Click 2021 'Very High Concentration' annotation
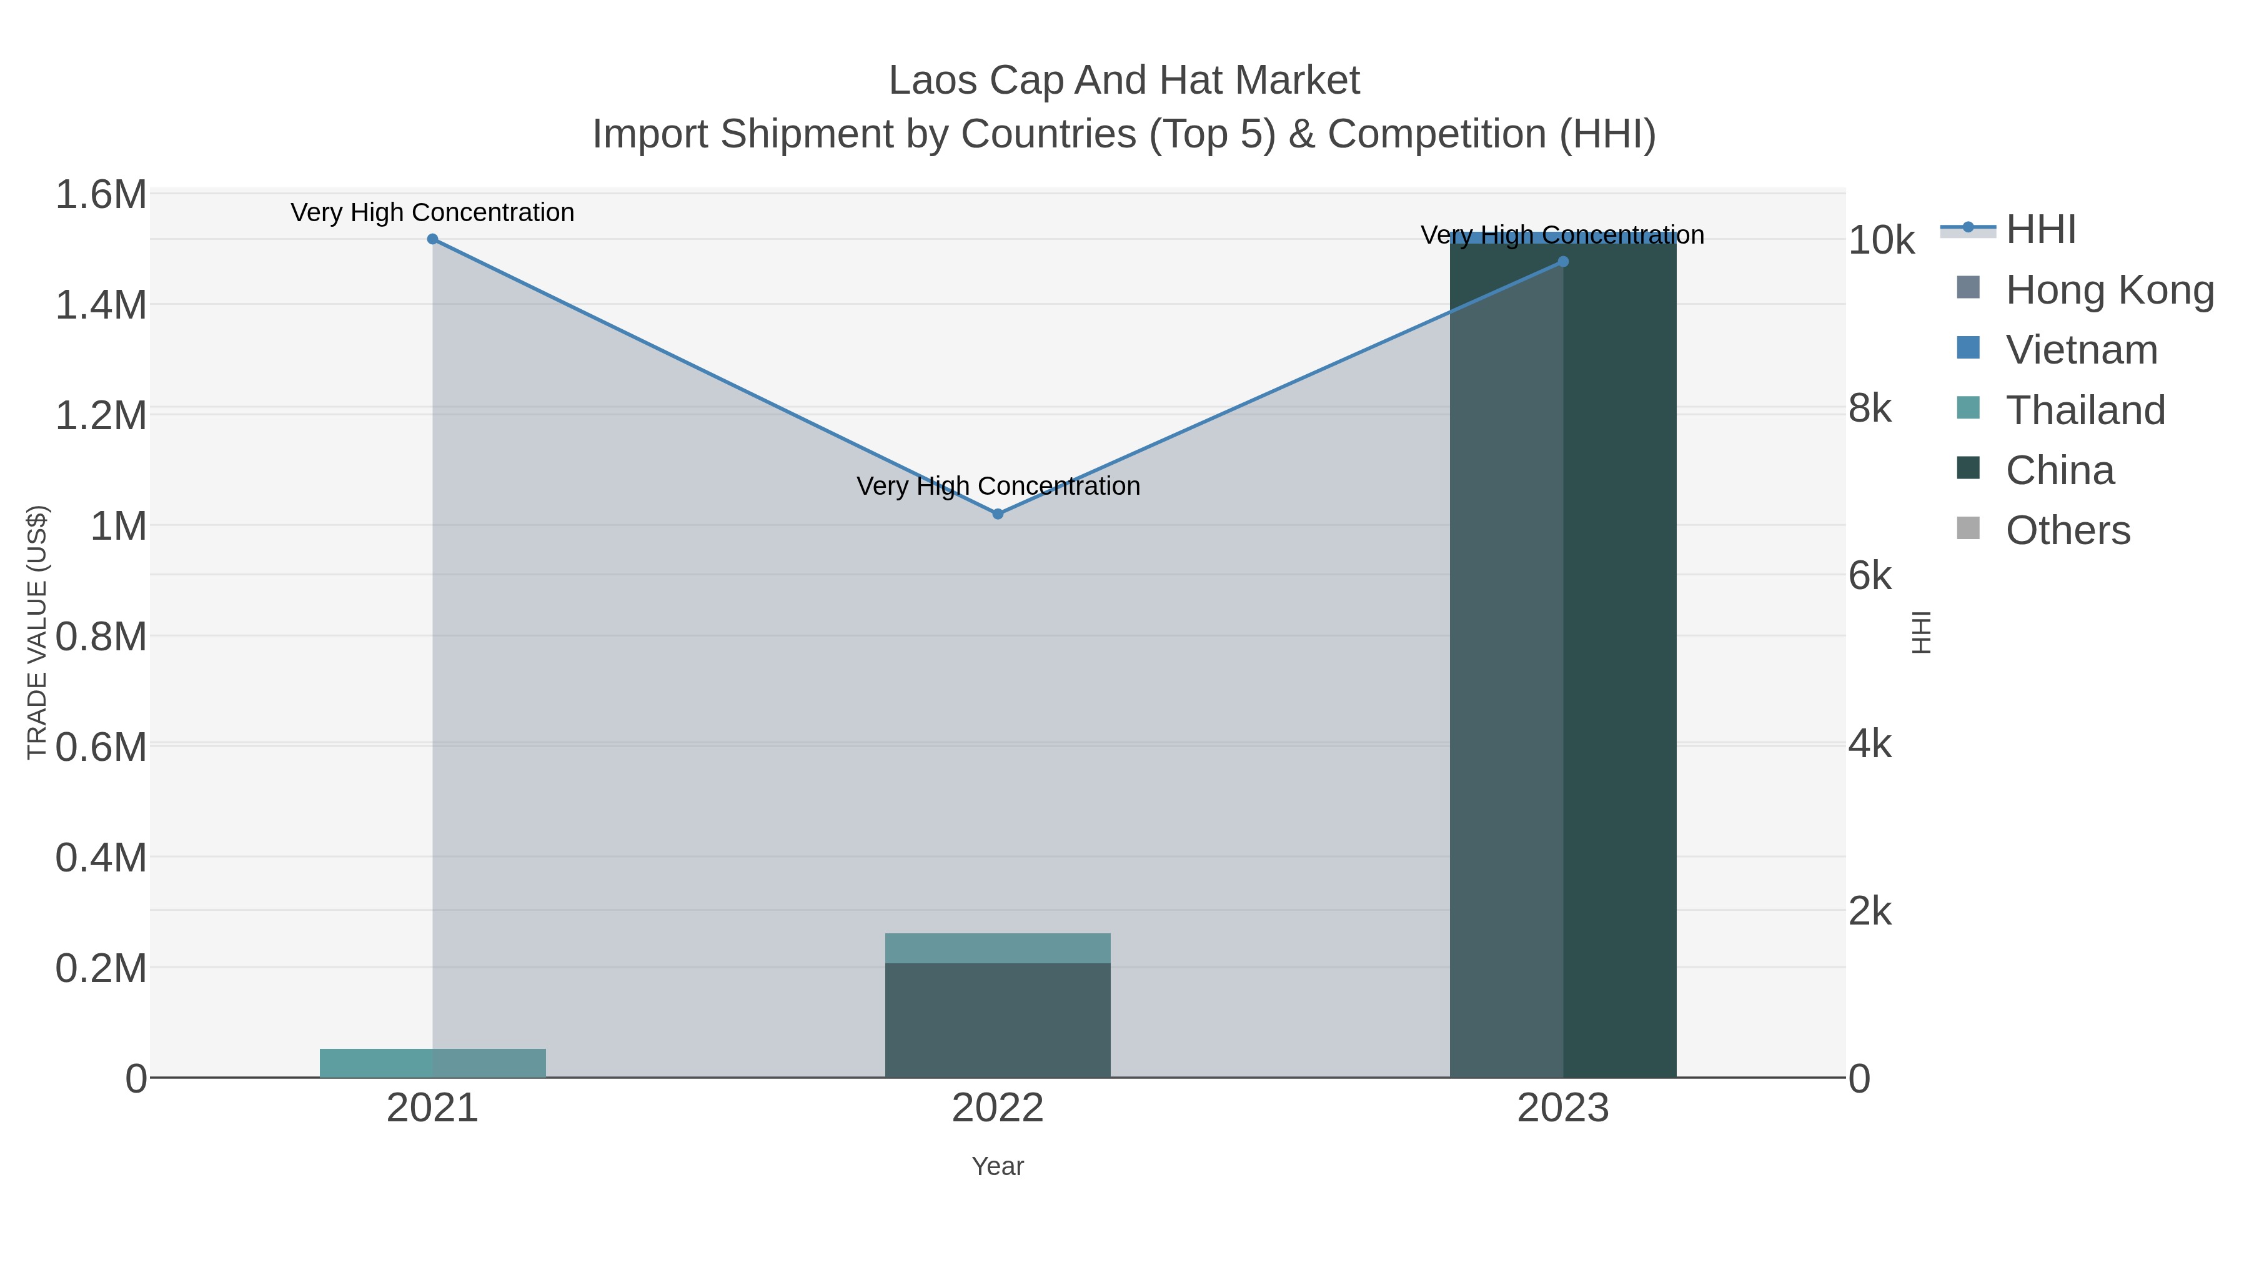This screenshot has height=1265, width=2249. [432, 212]
